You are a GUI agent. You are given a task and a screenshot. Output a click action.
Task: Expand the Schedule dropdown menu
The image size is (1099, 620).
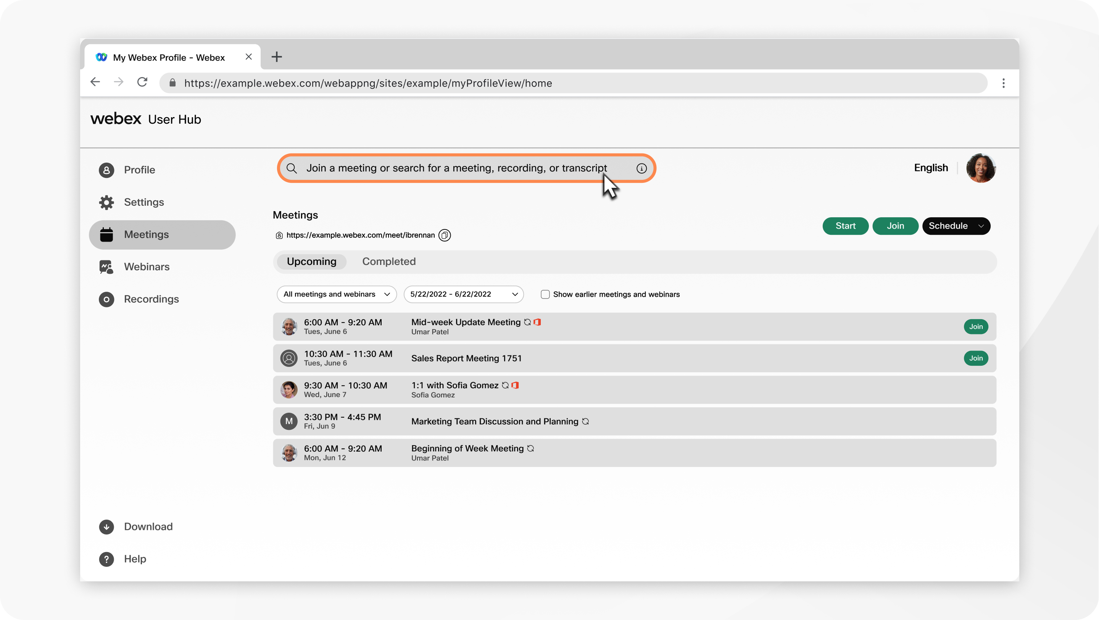(980, 225)
